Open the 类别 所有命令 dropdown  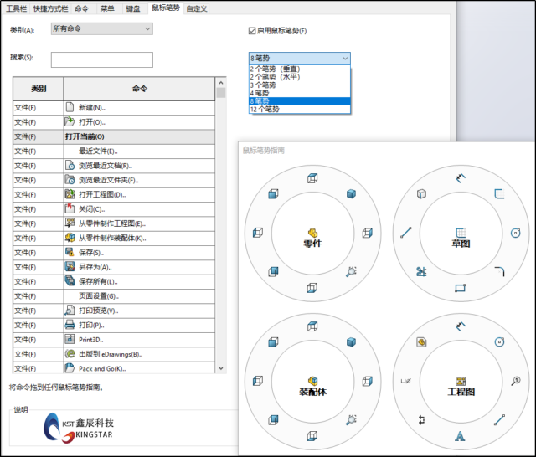[x=102, y=28]
